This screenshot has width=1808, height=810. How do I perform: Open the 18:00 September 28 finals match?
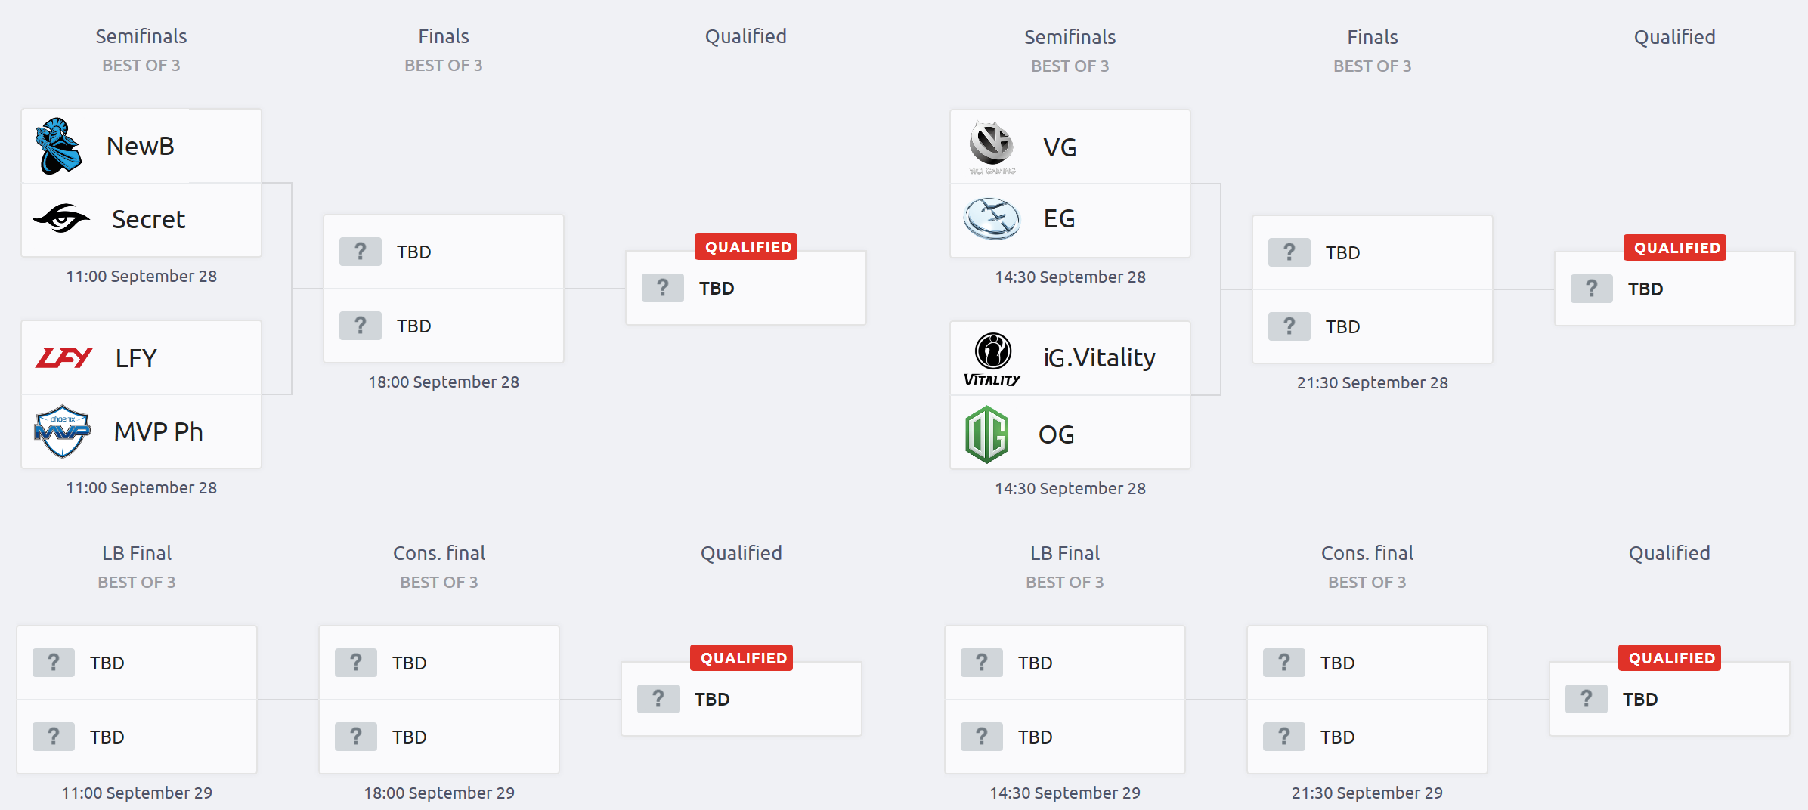tap(444, 289)
